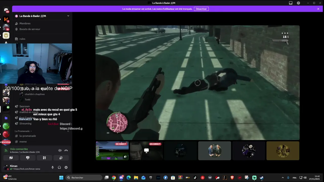Show hidden system tray icons
The width and height of the screenshot is (324, 182).
tap(283, 178)
